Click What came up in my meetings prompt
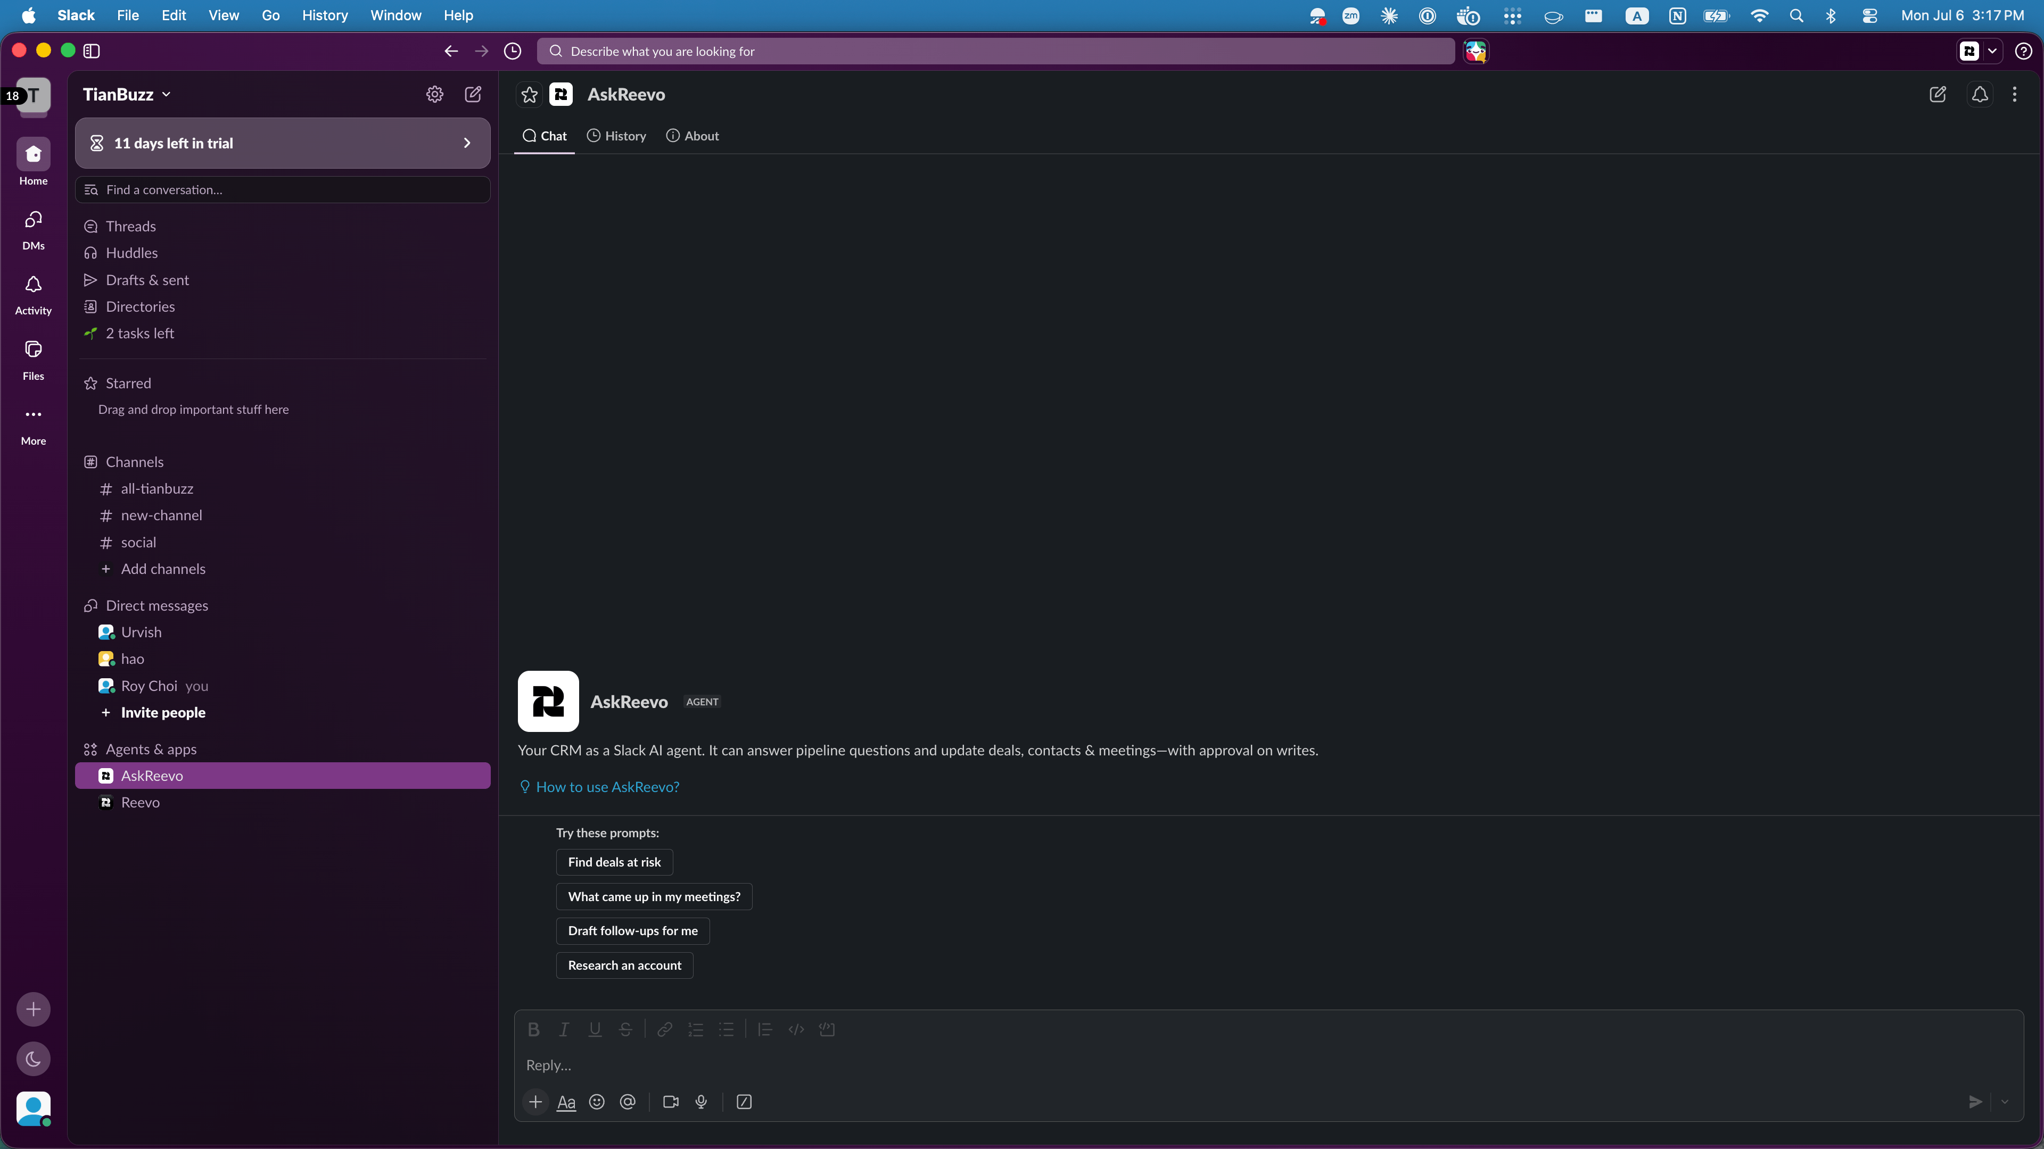The image size is (2044, 1149). click(654, 896)
